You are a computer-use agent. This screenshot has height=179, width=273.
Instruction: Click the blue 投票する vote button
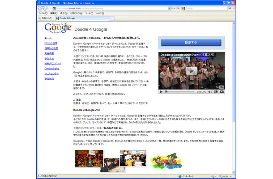click(191, 43)
